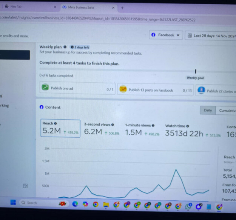This screenshot has width=236, height=220.
Task: Select the 1-minute views metric
Action: tap(142, 130)
